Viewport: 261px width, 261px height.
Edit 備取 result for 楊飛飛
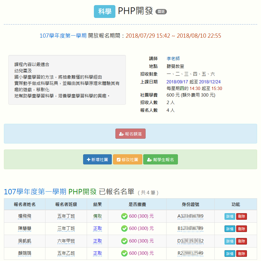[97, 216]
